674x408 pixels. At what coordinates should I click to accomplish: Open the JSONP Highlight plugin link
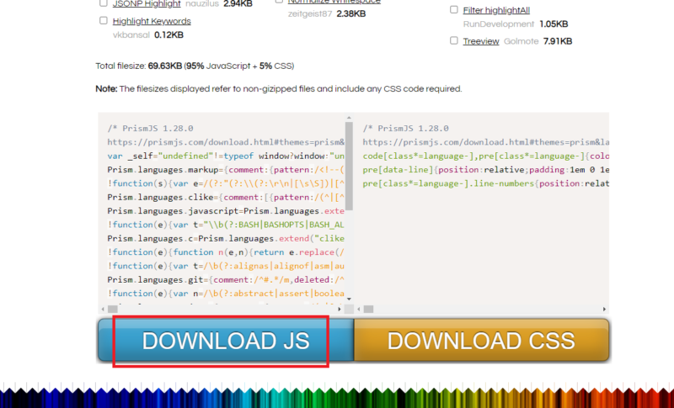pyautogui.click(x=147, y=4)
